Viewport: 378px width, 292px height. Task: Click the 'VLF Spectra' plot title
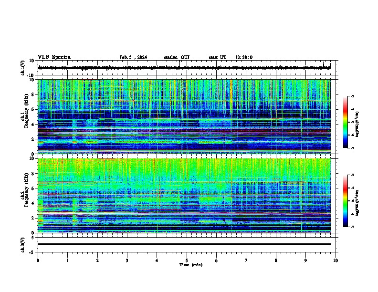pyautogui.click(x=54, y=57)
